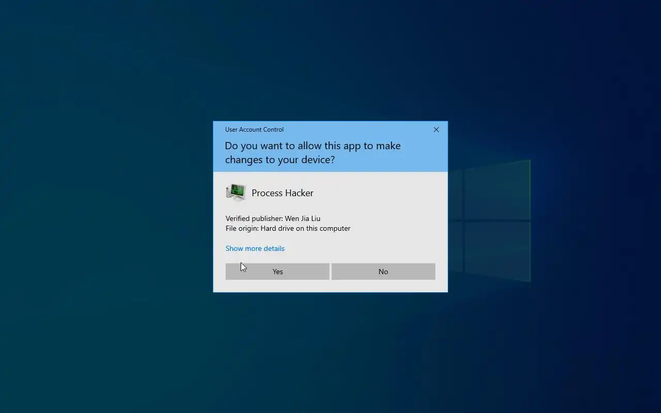Click the allow changes prompt heading

[x=313, y=152]
